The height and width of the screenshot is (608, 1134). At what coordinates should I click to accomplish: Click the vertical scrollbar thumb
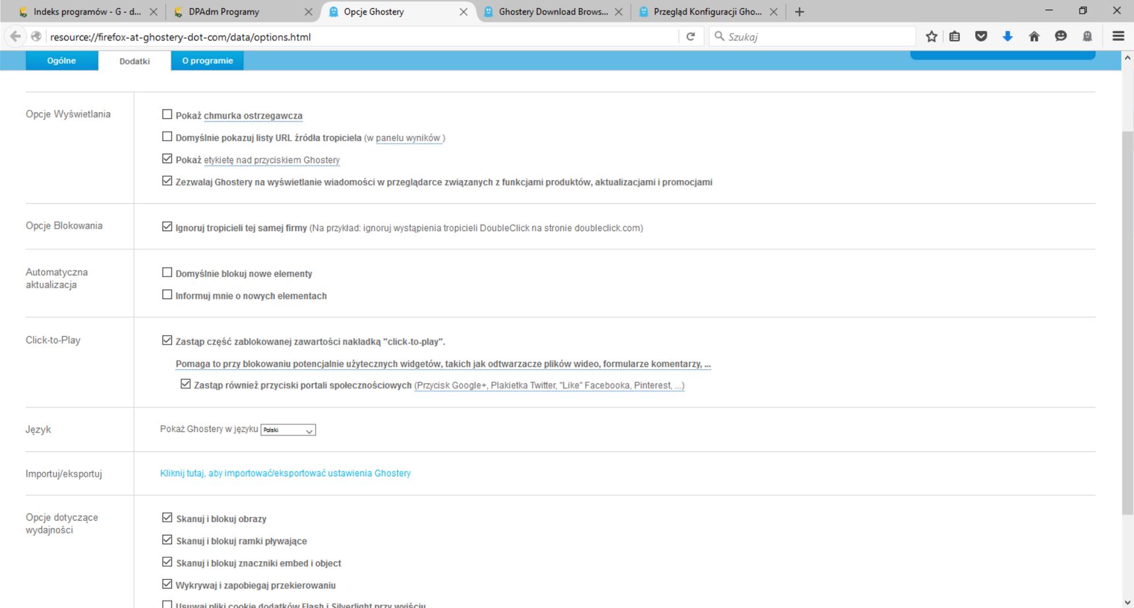(x=1127, y=323)
